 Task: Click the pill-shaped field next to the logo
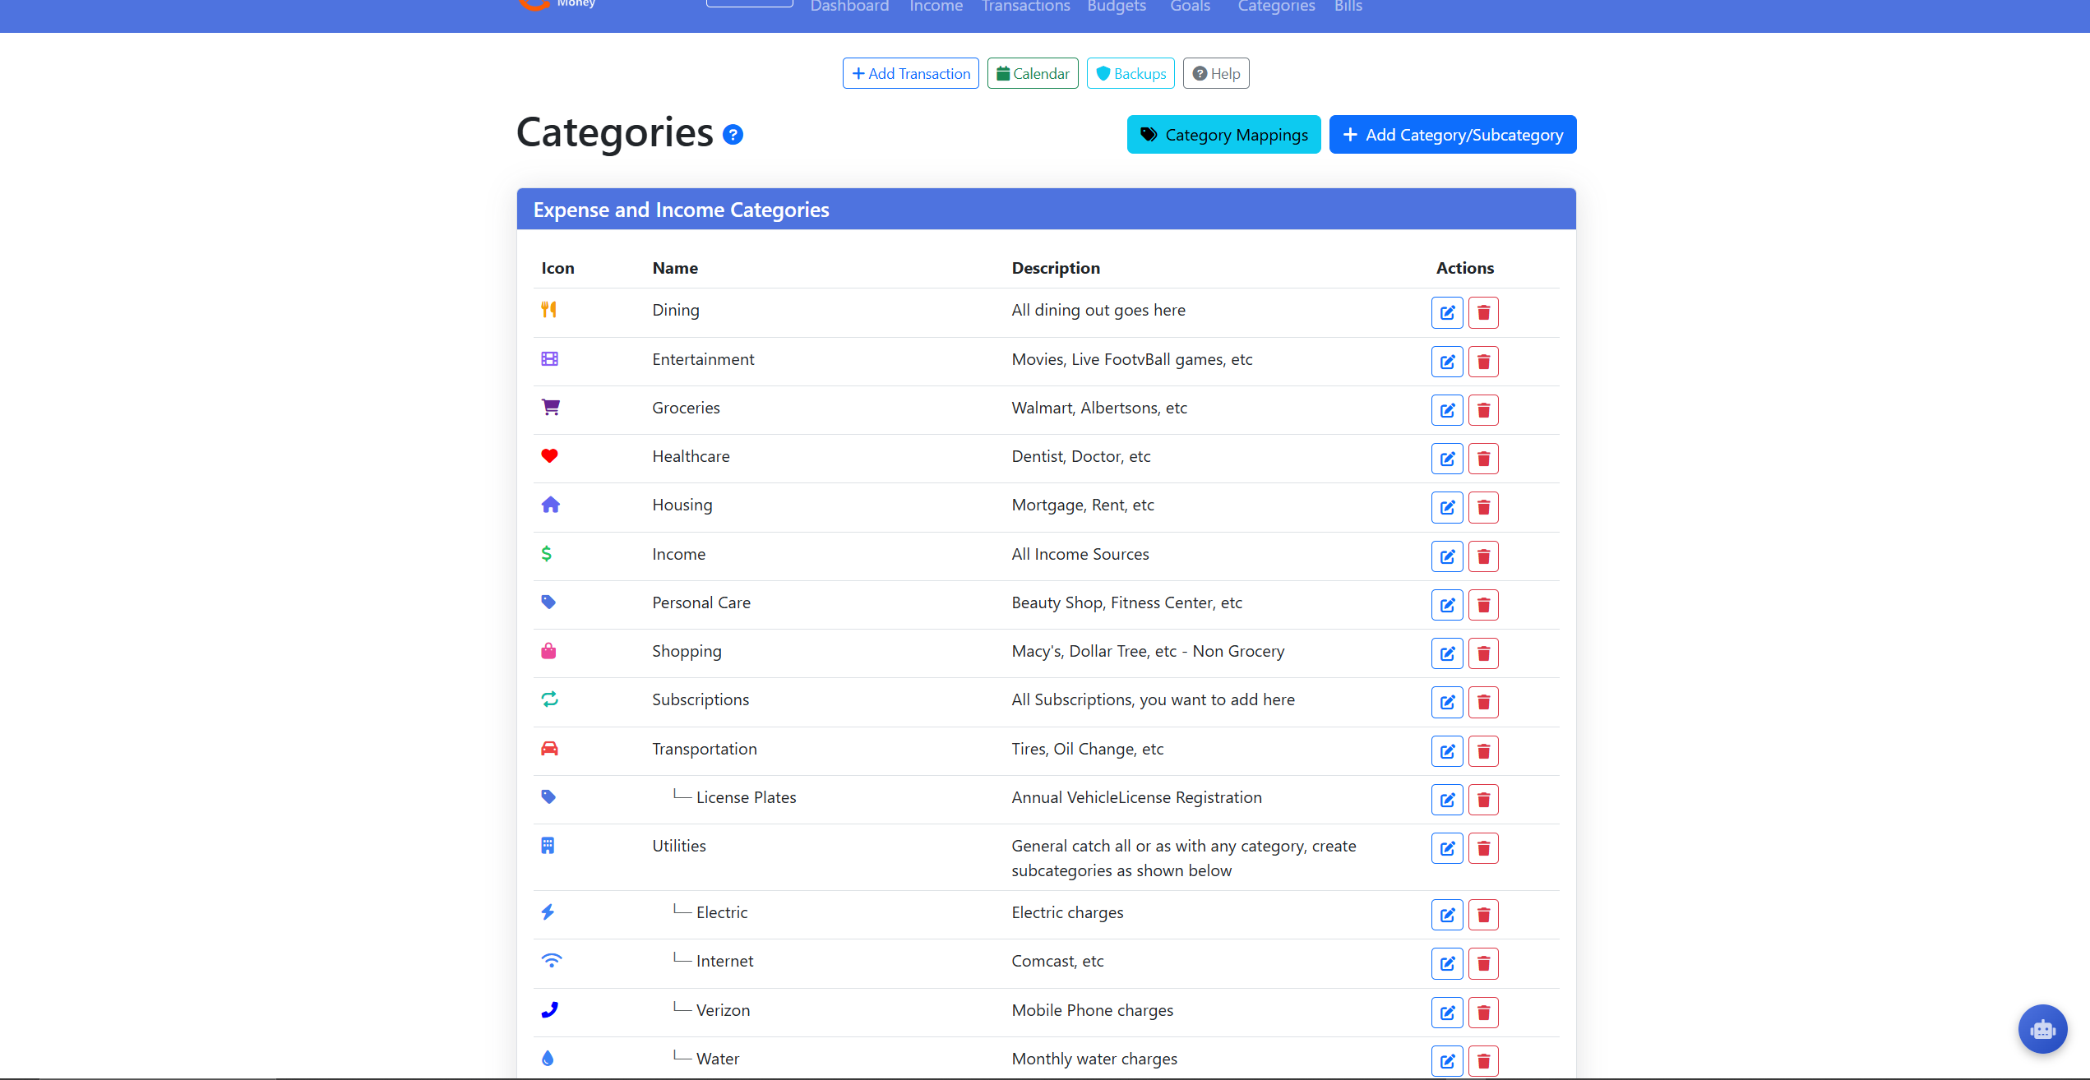(x=748, y=4)
